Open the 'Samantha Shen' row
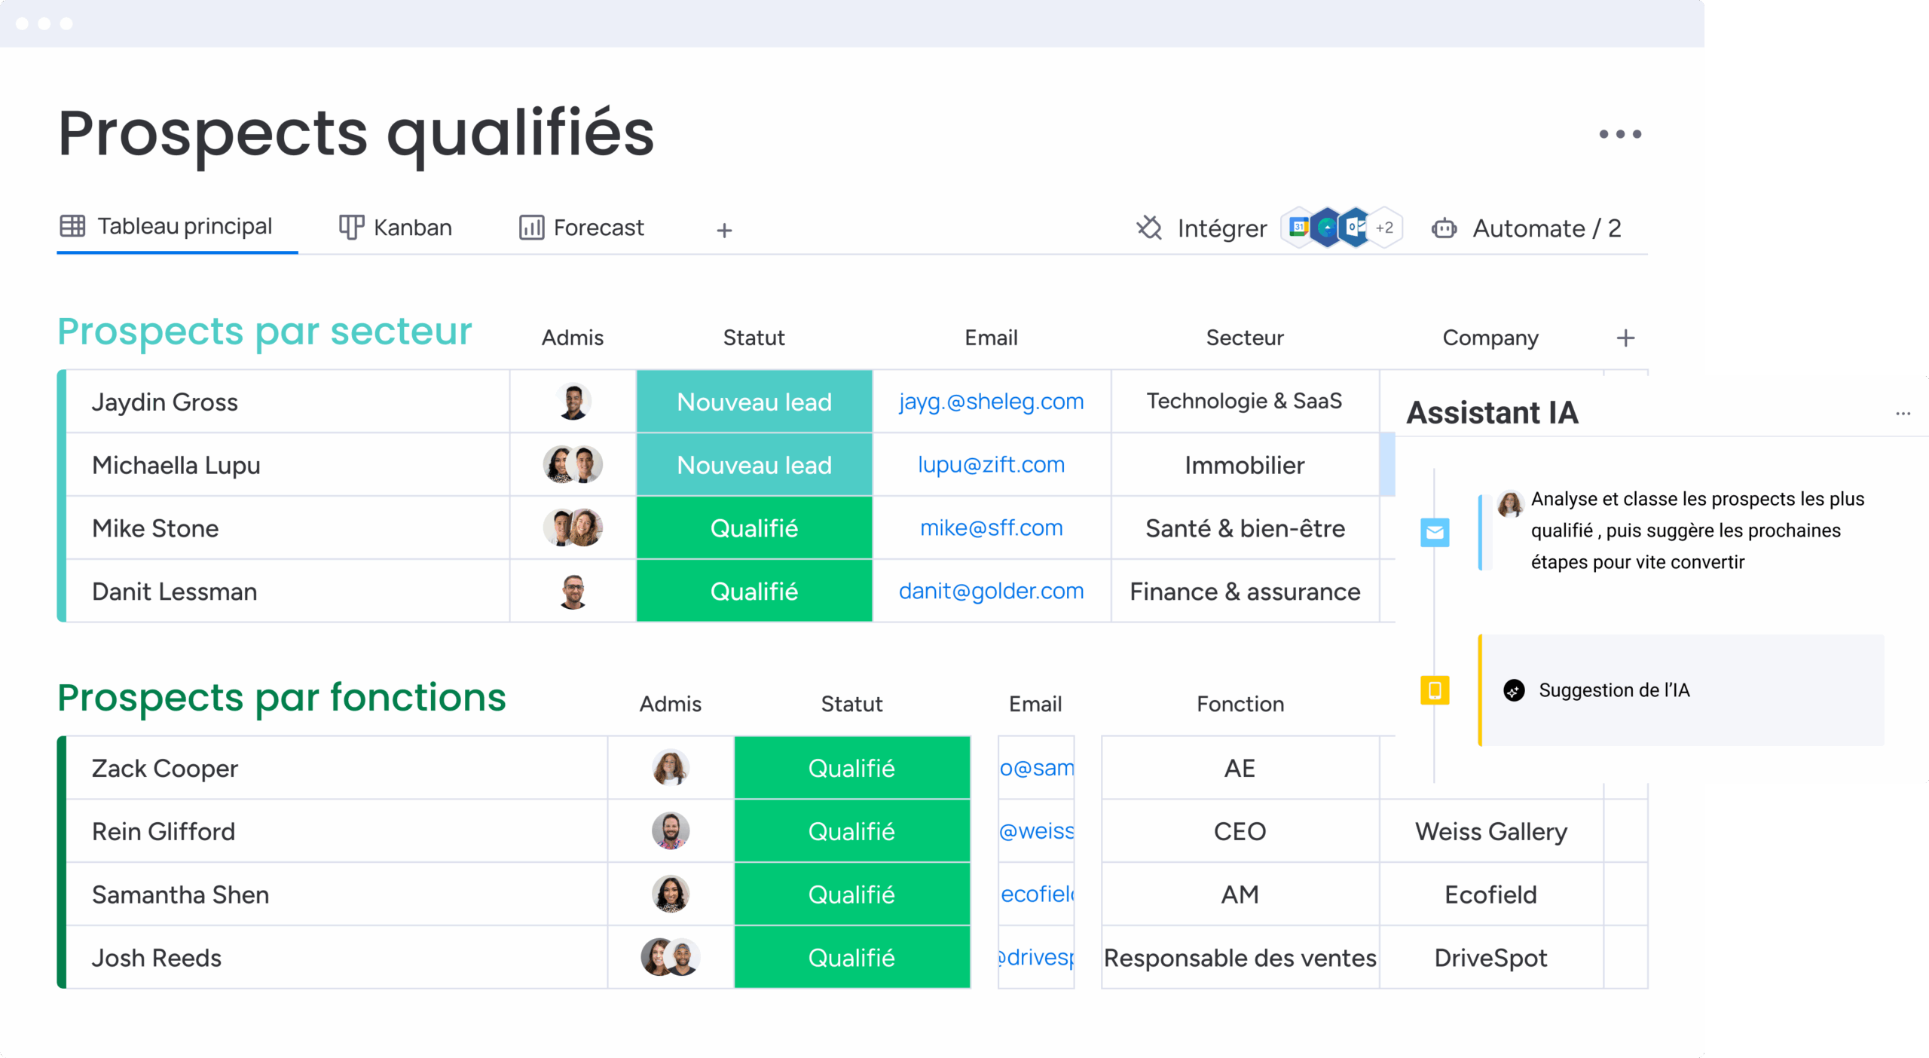This screenshot has height=1058, width=1929. point(336,894)
